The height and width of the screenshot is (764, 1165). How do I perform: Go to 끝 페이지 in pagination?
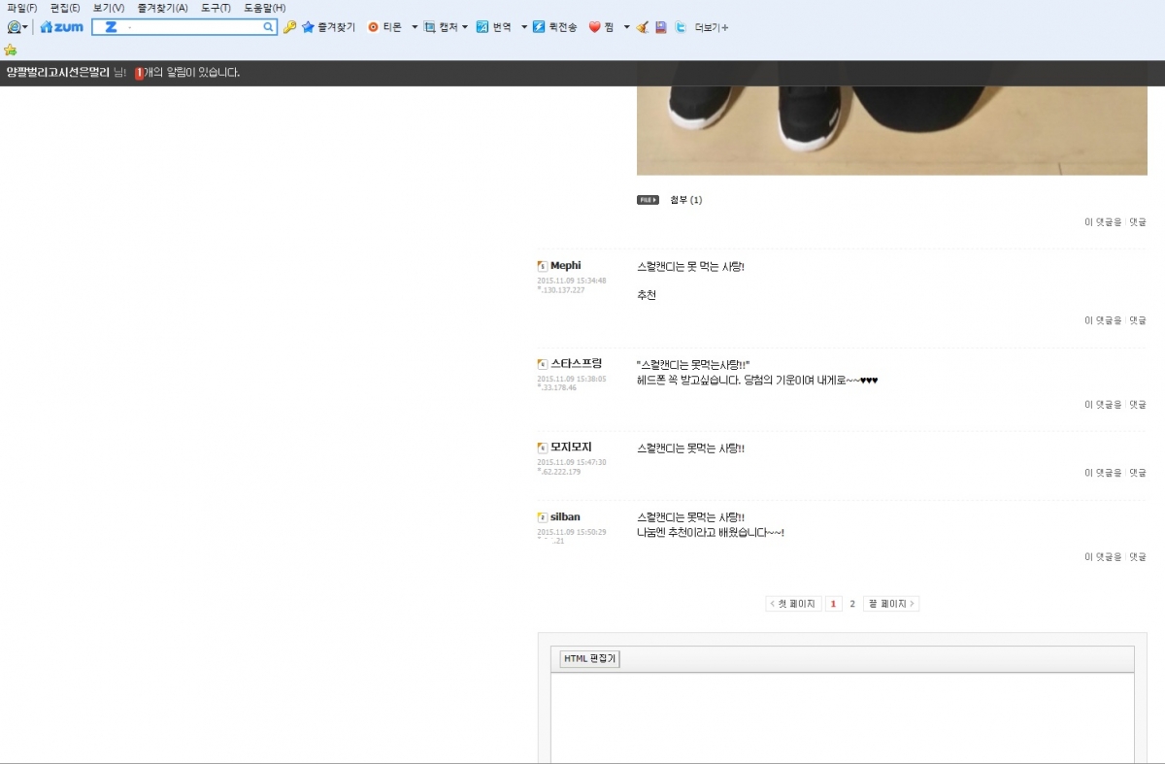coord(891,604)
